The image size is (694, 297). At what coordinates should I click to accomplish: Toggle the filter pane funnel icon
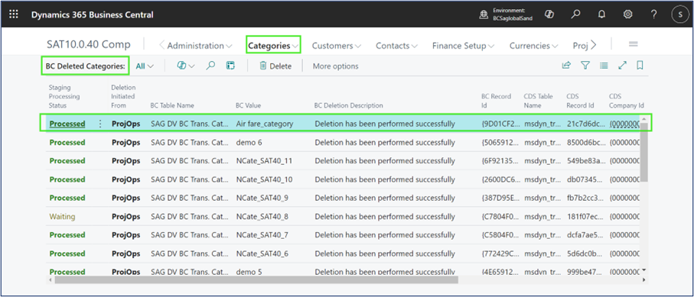(x=585, y=66)
